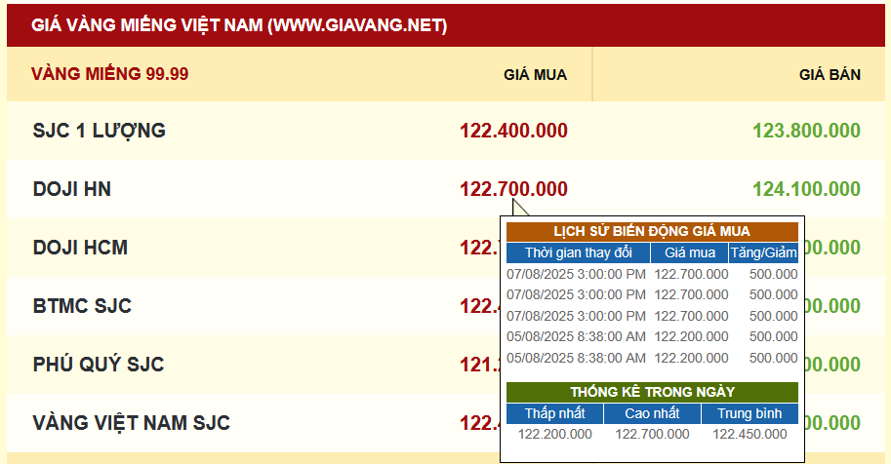Click the Tăng/Giảm header in popup
This screenshot has width=891, height=464.
point(764,252)
